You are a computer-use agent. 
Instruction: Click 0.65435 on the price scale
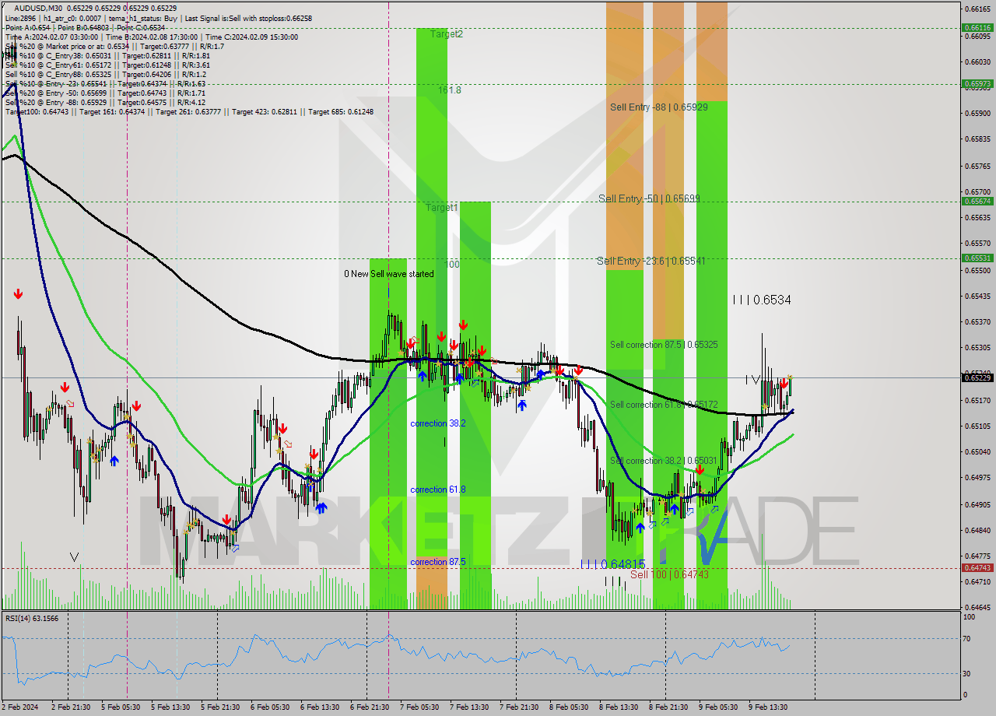pos(977,296)
